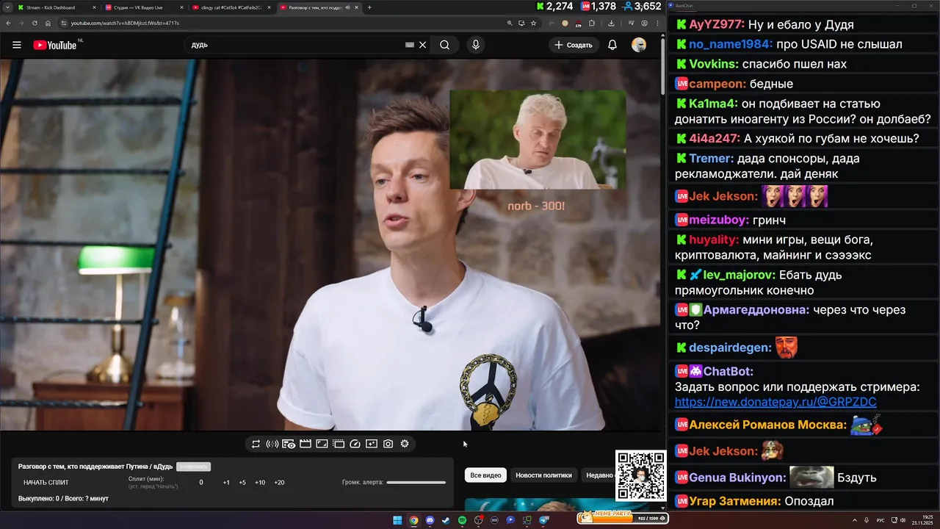Reload the page with browser refresh icon

[x=35, y=23]
